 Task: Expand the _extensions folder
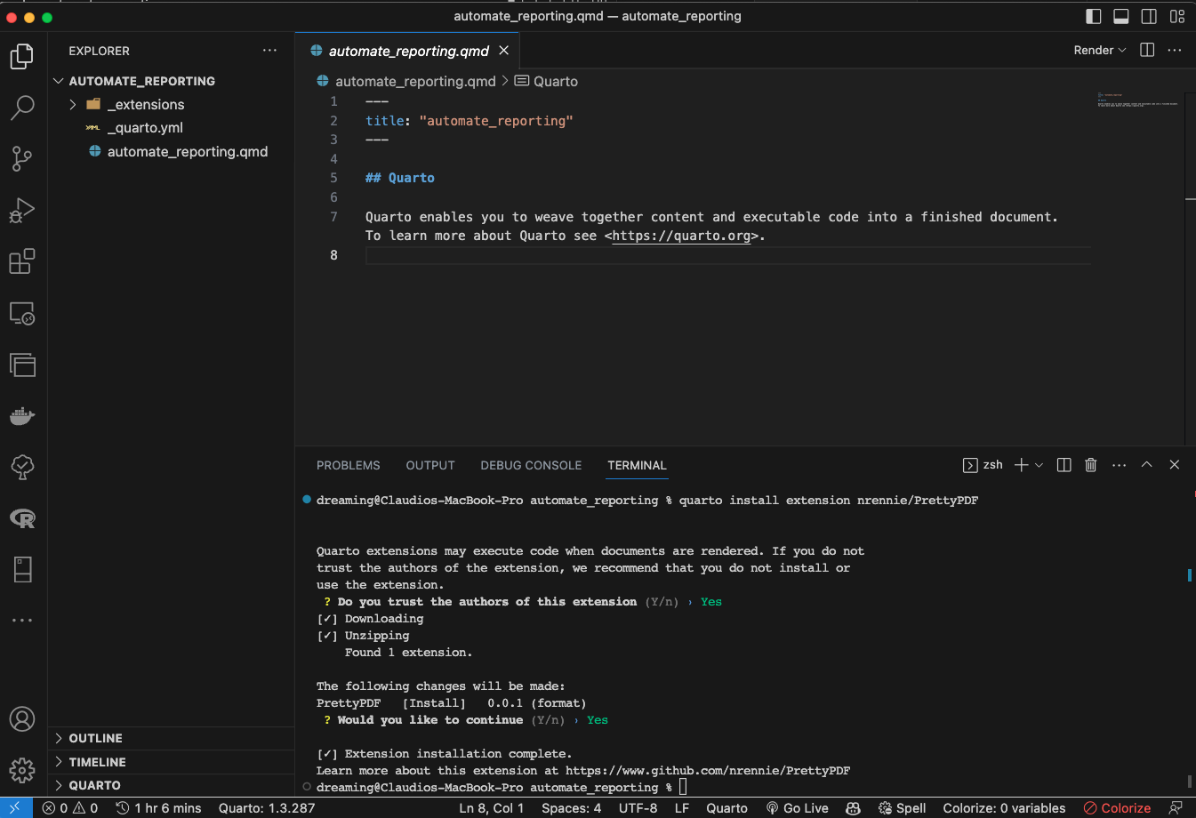[x=144, y=105]
